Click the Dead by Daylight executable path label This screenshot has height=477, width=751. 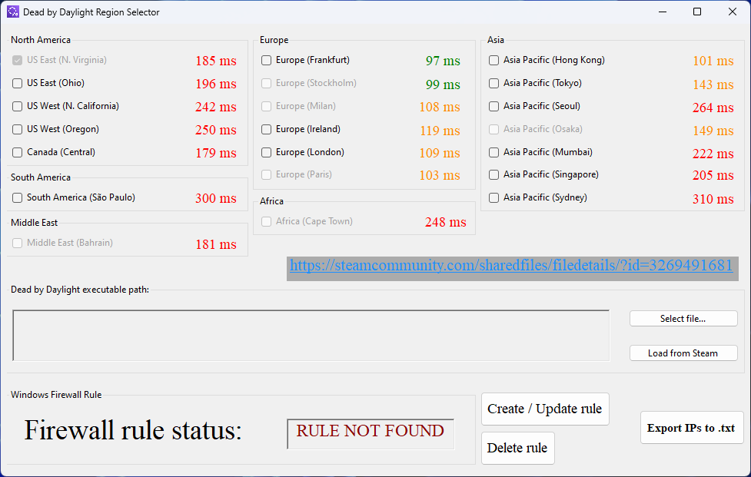(80, 290)
